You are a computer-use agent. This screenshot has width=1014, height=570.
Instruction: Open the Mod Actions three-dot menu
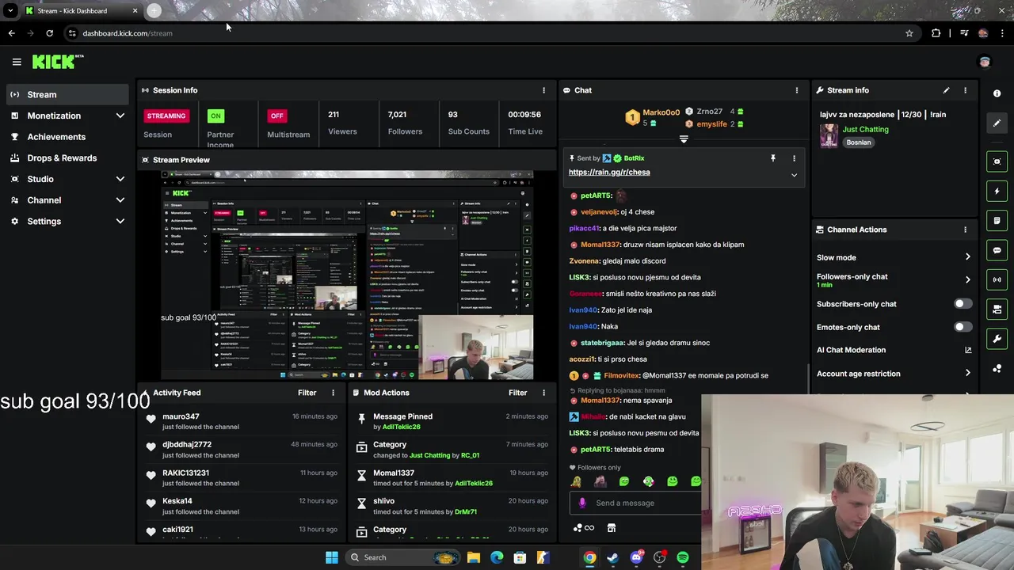(543, 393)
